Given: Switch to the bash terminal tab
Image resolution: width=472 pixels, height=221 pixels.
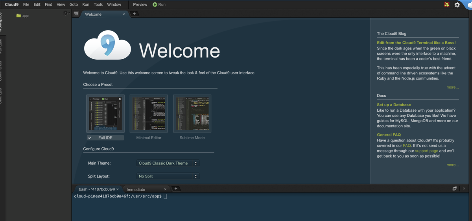Looking at the screenshot, I should [98, 189].
